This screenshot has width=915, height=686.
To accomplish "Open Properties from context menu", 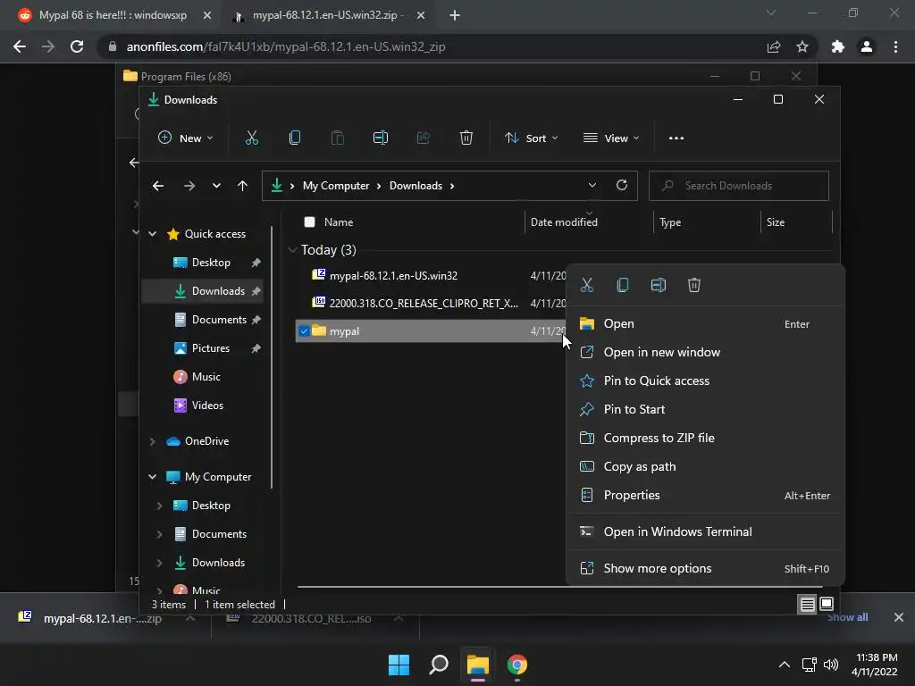I will point(705,495).
